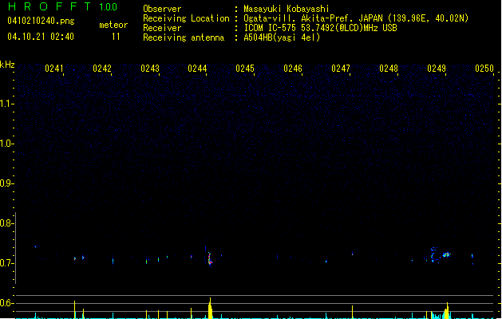Click the tall yellow power peak just after 0244
This screenshot has width=502, height=319.
click(x=210, y=308)
